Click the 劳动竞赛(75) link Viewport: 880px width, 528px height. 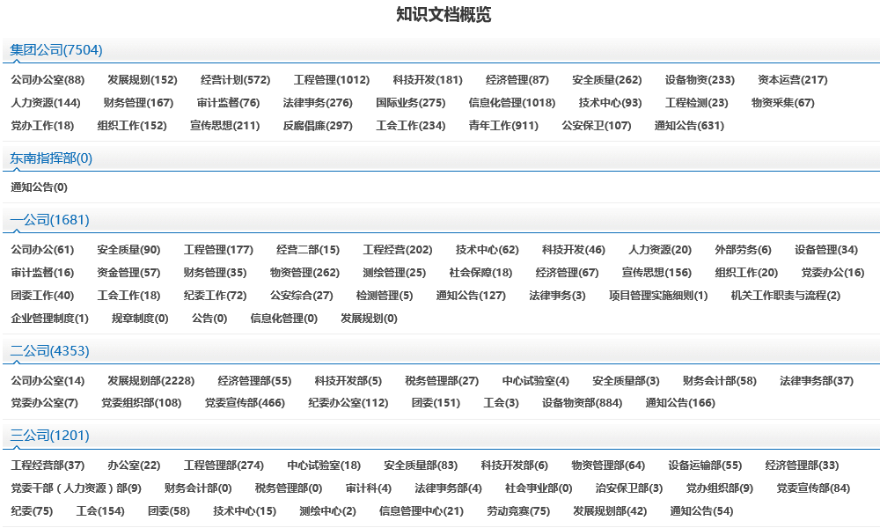click(518, 511)
